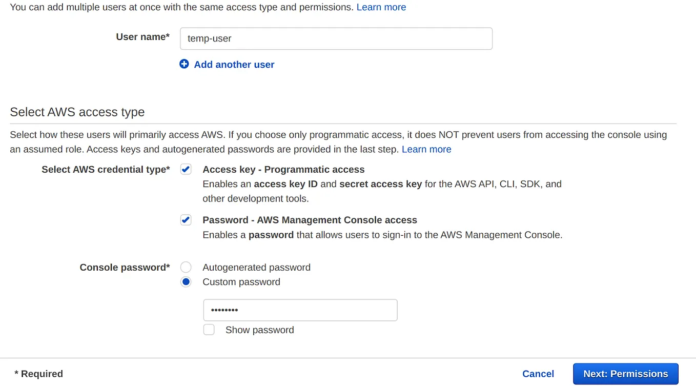Viewport: 696px width, 387px height.
Task: Disable the Password AWS Management Console access checkbox
Action: [x=186, y=219]
